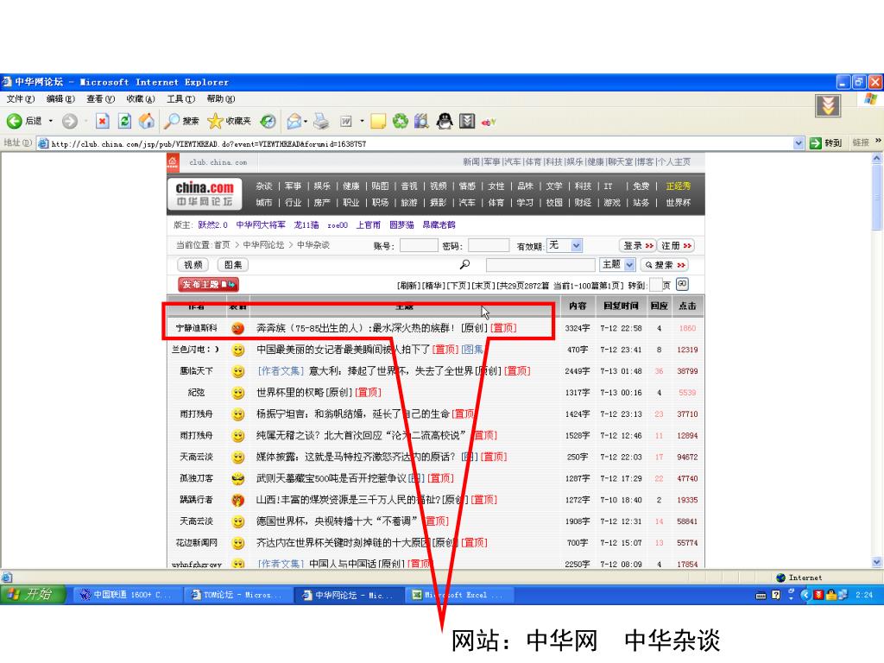Open the 世界杯 nav link
The width and height of the screenshot is (884, 663).
tap(679, 202)
